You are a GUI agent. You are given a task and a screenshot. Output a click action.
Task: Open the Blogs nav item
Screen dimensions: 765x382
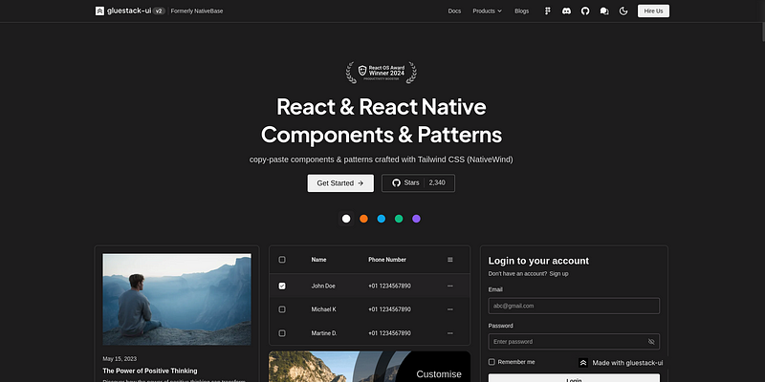[521, 11]
